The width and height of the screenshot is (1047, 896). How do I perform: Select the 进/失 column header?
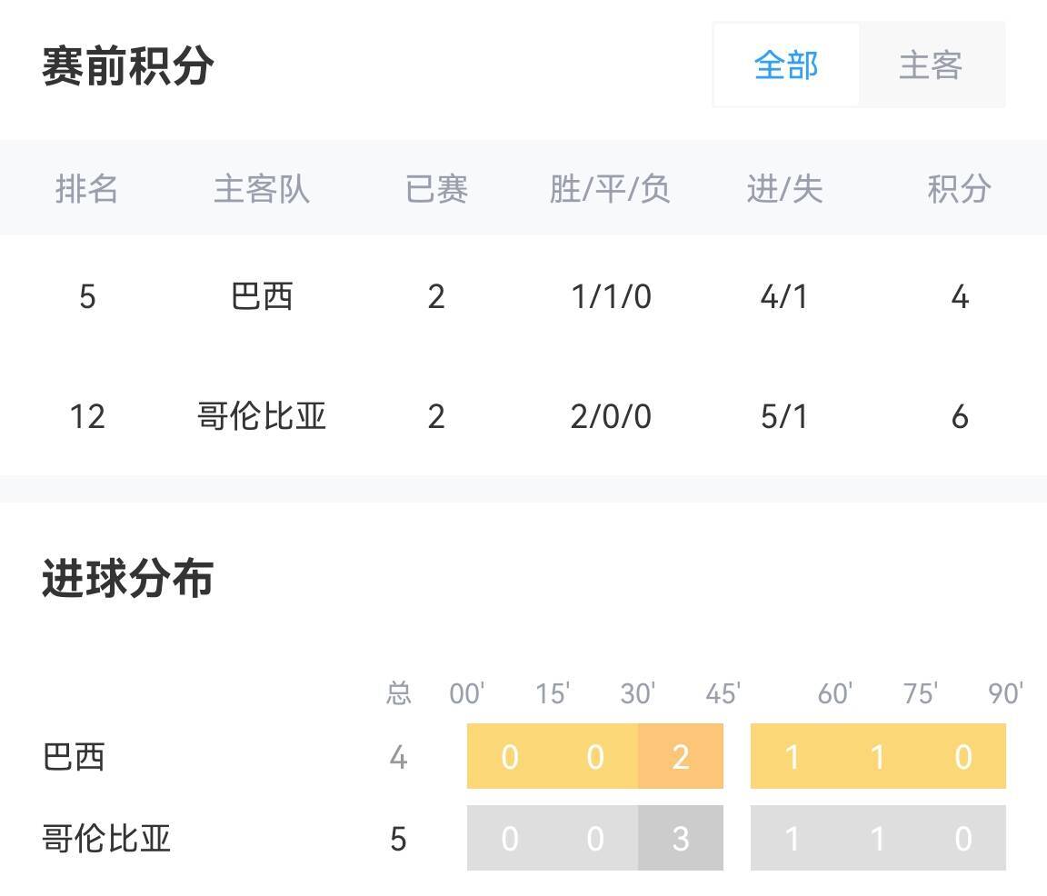[x=784, y=189]
